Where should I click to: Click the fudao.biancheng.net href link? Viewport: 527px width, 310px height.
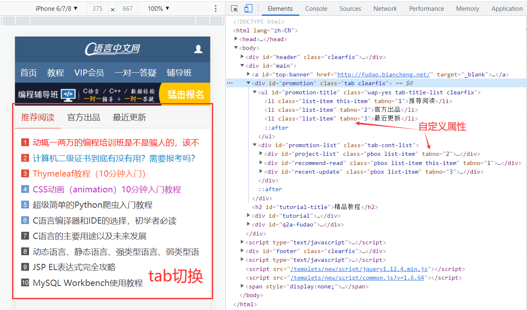point(383,74)
